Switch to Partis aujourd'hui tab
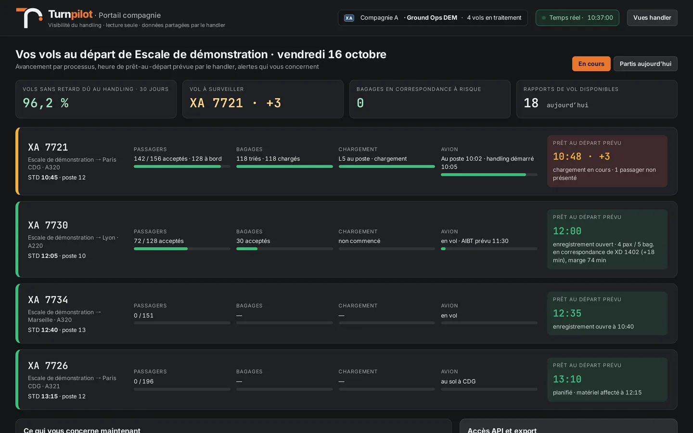Image resolution: width=693 pixels, height=433 pixels. coord(645,64)
